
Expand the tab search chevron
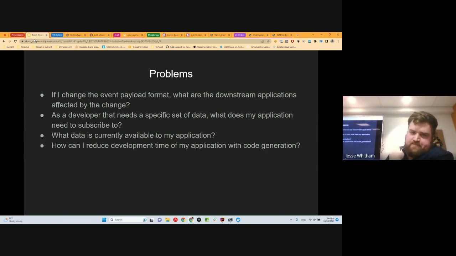(313, 35)
